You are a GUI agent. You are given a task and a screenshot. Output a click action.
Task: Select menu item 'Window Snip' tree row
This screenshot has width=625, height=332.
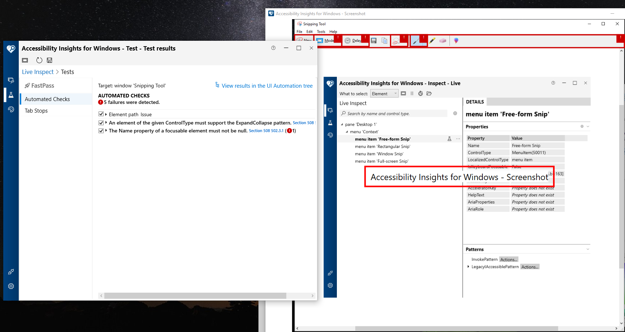[x=379, y=154]
